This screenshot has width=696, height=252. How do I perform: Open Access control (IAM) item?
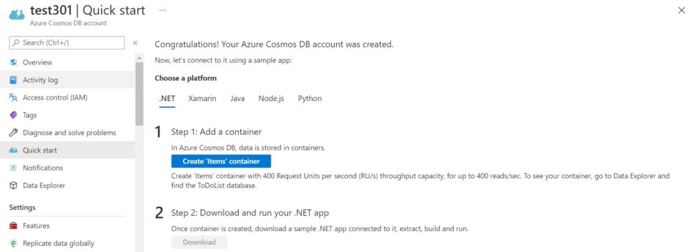click(x=68, y=97)
